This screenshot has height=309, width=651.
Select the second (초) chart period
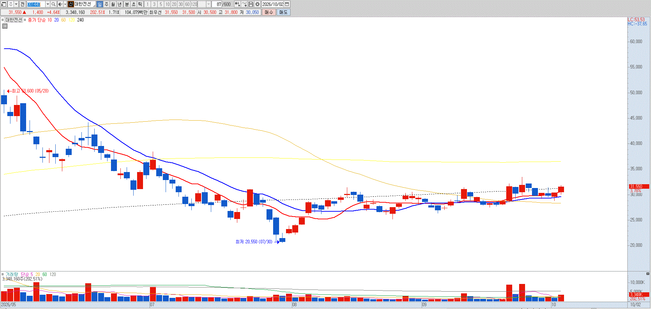(x=133, y=4)
